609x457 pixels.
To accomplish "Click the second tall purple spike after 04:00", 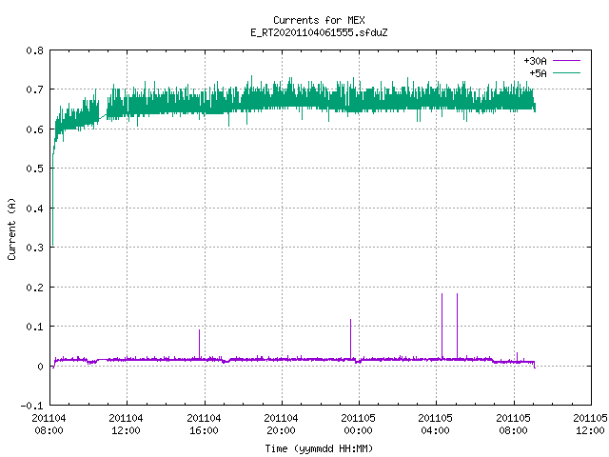I will (457, 326).
